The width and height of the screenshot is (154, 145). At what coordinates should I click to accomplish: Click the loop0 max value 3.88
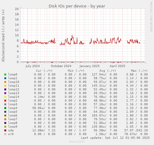click(130, 75)
